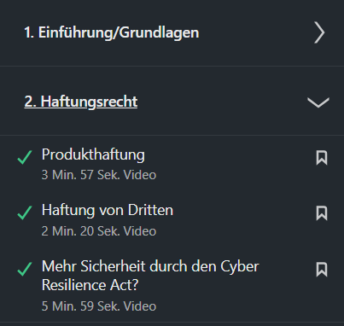This screenshot has height=326, width=344.
Task: Click the underlined 2. Haftungsrecht heading
Action: [x=81, y=102]
